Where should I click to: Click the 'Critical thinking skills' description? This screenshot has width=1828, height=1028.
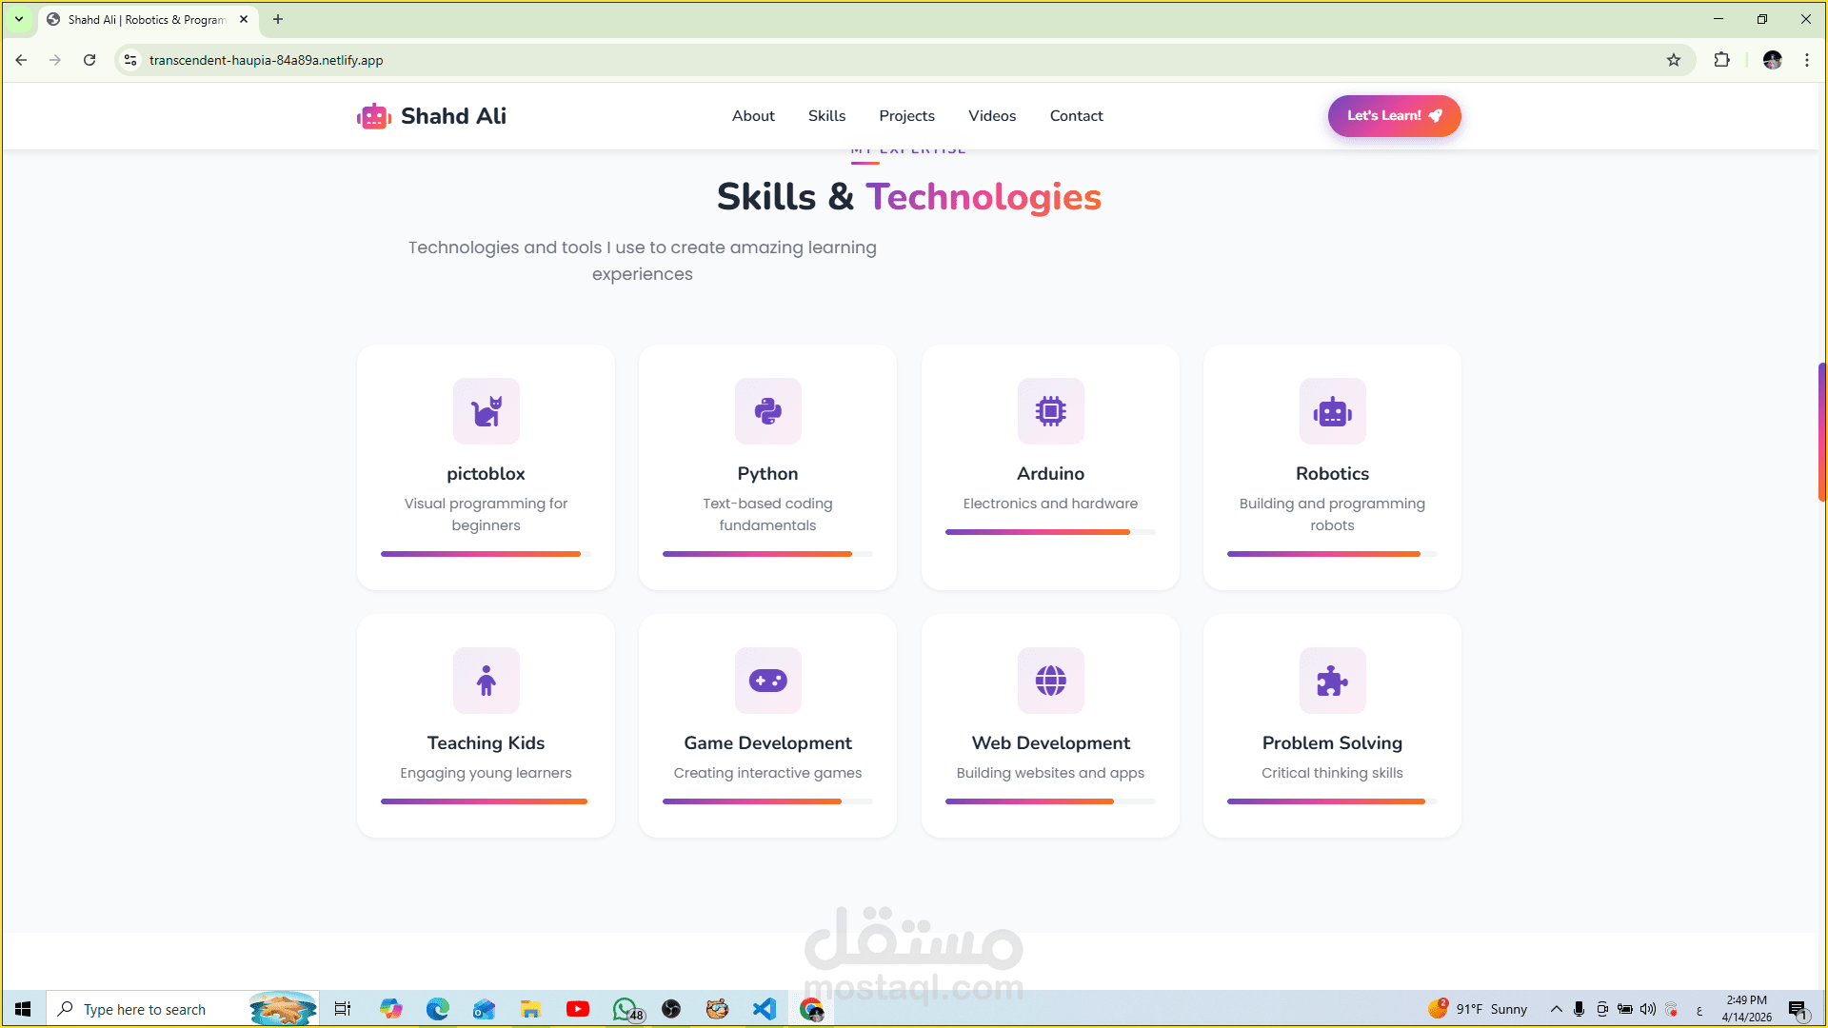(x=1332, y=773)
